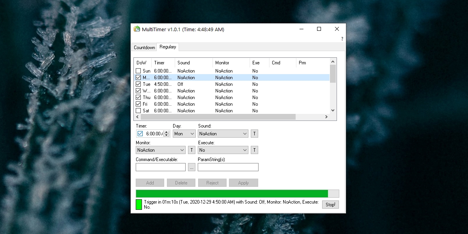Click the Thu row's 6:00:00 timer cell

163,97
